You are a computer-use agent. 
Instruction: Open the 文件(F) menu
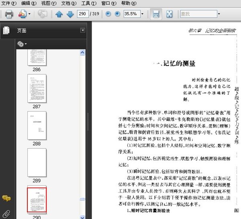click(9, 3)
